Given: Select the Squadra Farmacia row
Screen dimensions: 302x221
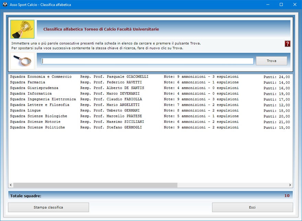Looking at the screenshot, I should pos(150,82).
